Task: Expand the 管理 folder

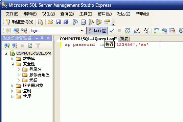Action: tap(12, 96)
